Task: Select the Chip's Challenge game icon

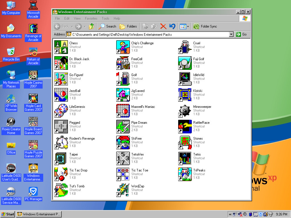Action: point(123,47)
